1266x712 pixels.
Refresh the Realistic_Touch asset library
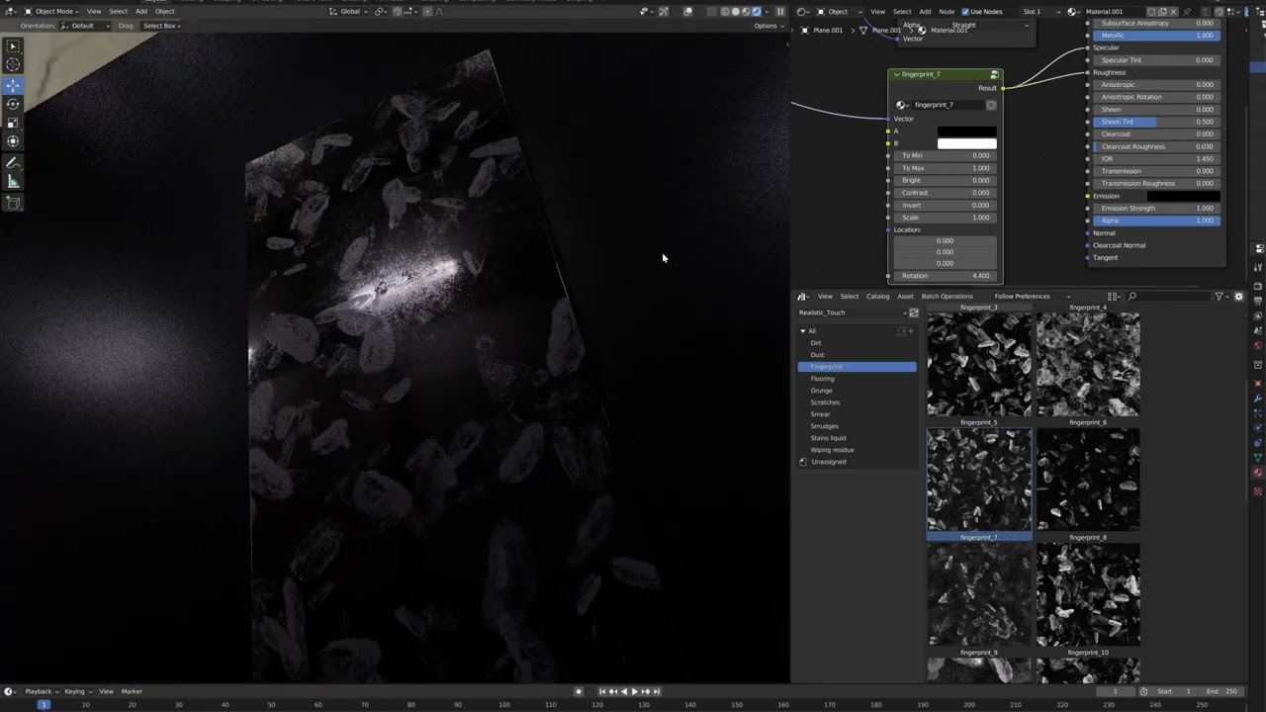[x=913, y=312]
